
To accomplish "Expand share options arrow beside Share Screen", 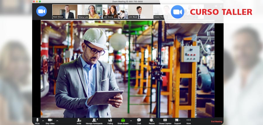I will click(131, 121).
